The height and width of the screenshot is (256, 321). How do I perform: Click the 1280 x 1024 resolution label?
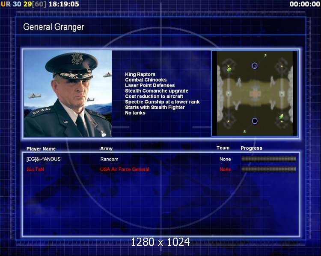[x=160, y=242]
